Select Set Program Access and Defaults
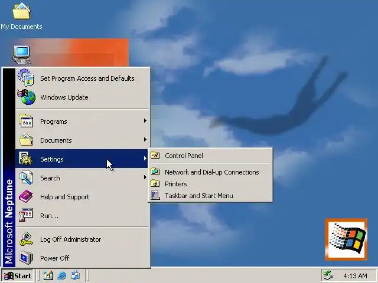 (x=82, y=78)
